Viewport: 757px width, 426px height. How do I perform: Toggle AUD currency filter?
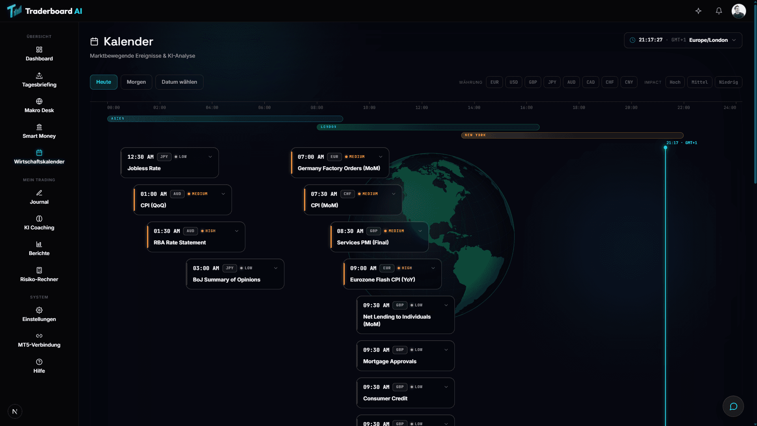tap(571, 82)
